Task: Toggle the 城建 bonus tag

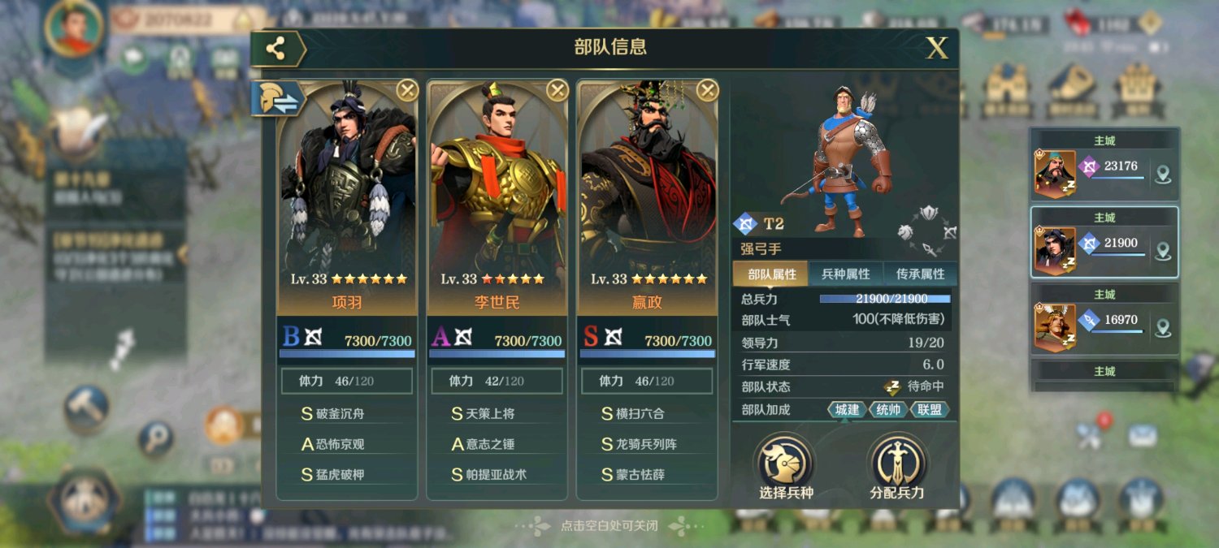Action: pyautogui.click(x=847, y=410)
